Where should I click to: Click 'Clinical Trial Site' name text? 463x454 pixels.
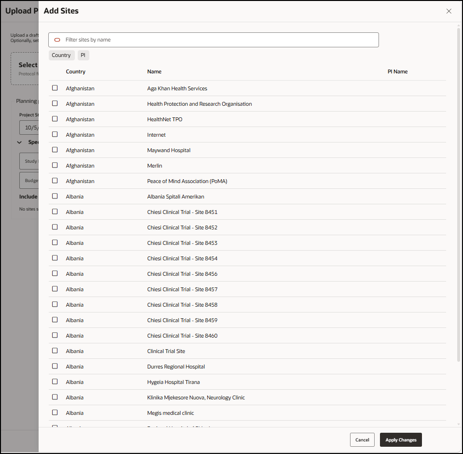pos(166,351)
